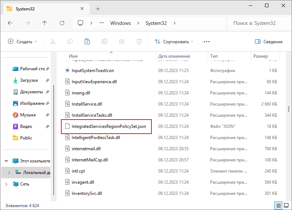
Task: Collapse Этот компьютер tree node
Action: tap(6, 161)
